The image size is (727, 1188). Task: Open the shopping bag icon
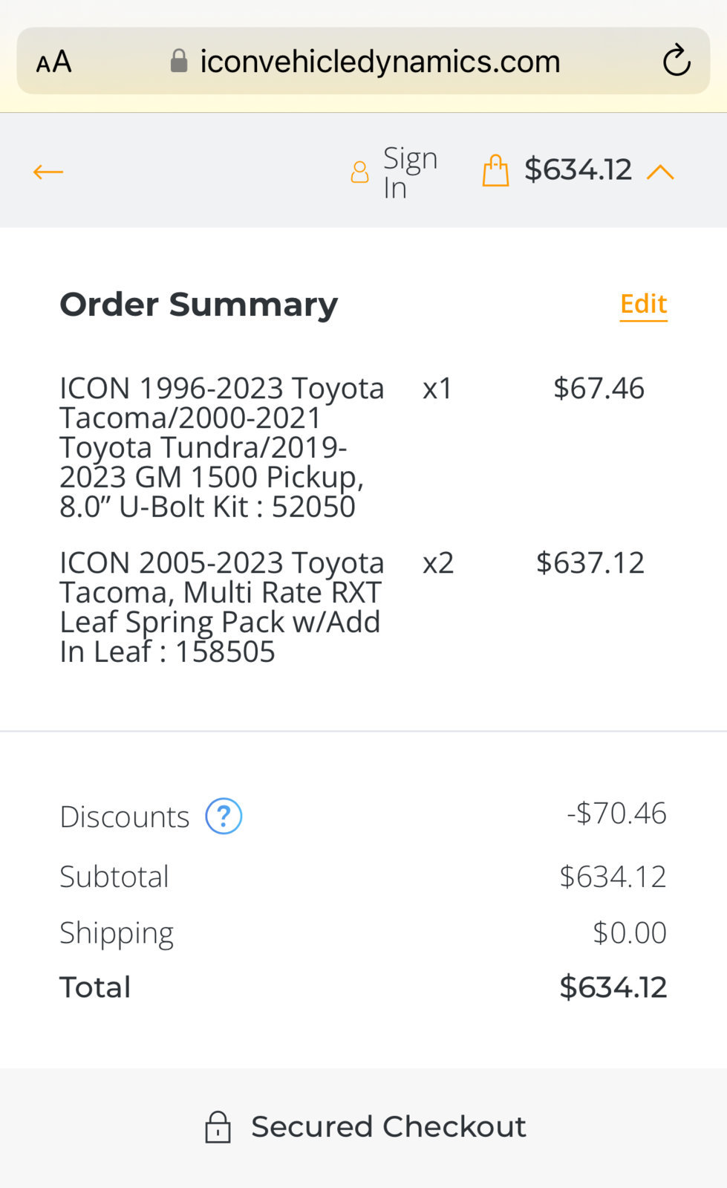click(495, 170)
